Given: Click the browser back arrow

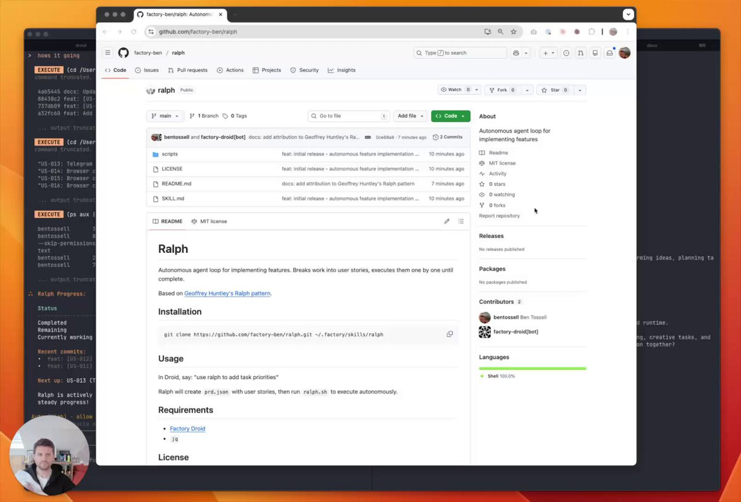Looking at the screenshot, I should [105, 31].
